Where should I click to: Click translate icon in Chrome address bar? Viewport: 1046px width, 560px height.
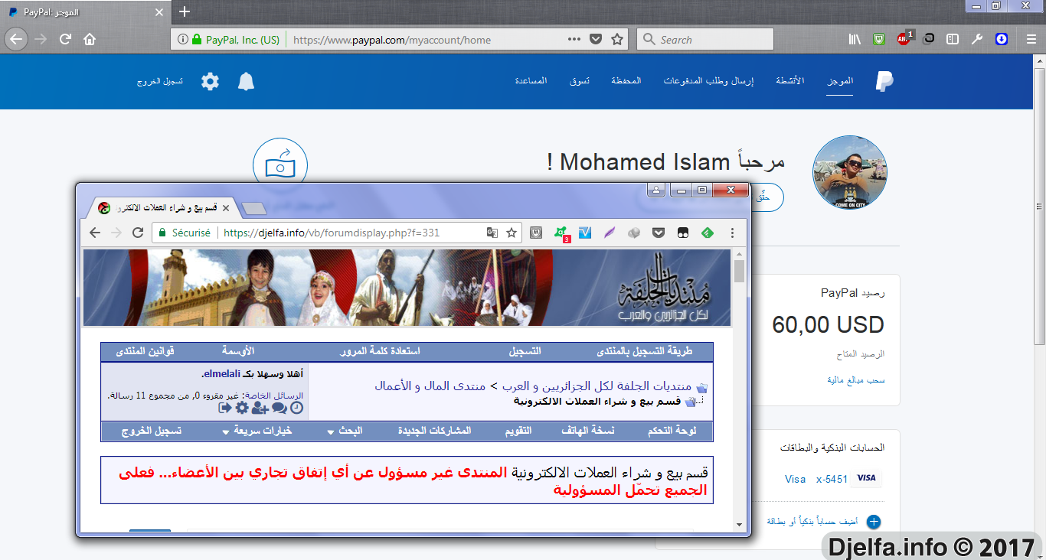click(492, 233)
